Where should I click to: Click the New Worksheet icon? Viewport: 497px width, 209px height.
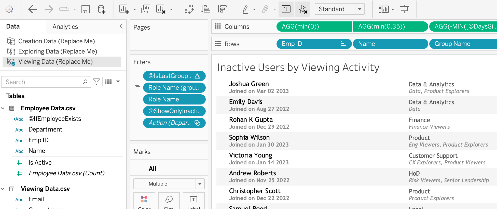[x=124, y=9]
